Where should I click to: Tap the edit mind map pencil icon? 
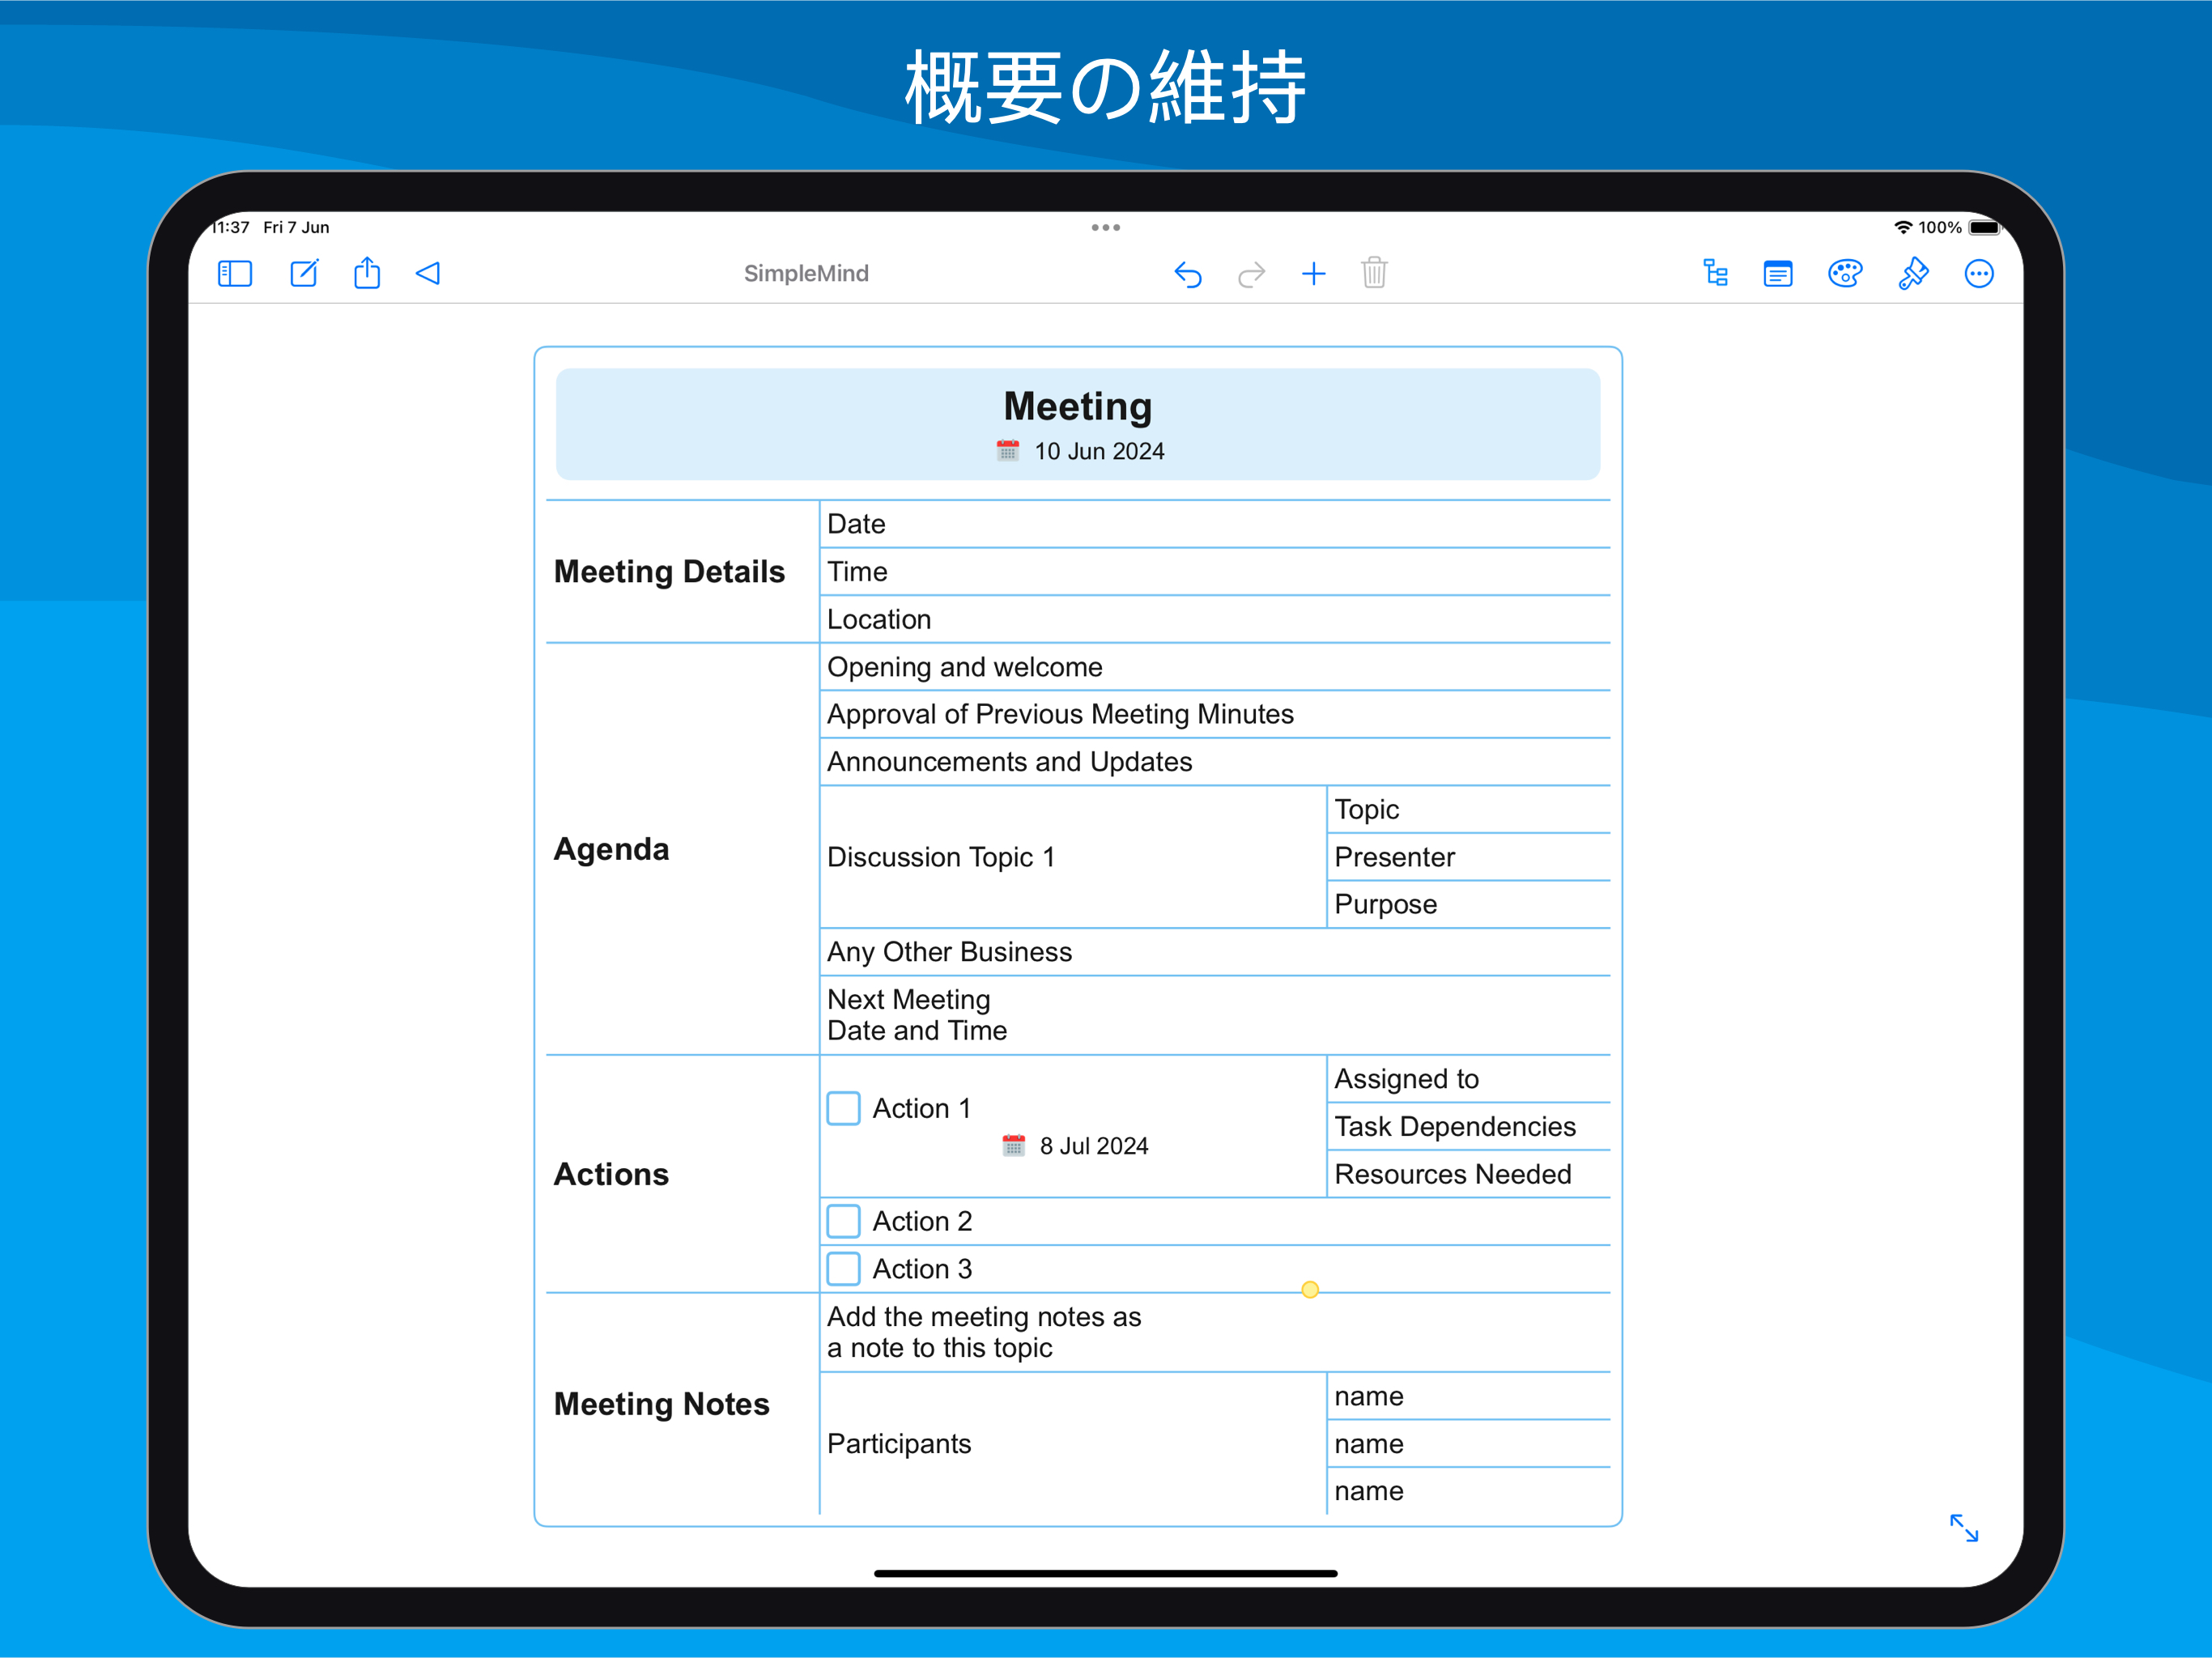point(304,274)
